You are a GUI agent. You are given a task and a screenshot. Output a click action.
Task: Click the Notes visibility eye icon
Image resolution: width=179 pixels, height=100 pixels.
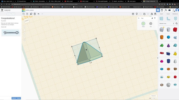(x=133, y=14)
